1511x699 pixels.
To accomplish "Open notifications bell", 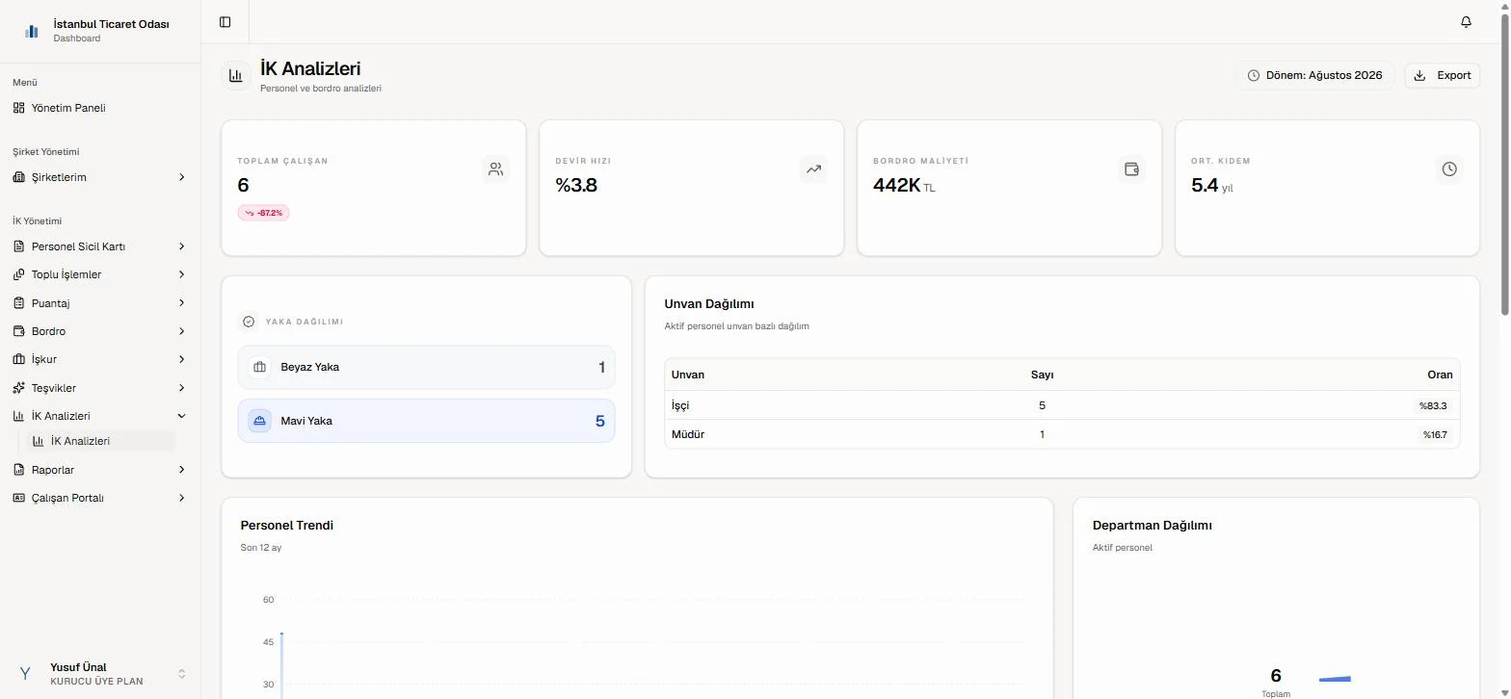I will click(1466, 22).
